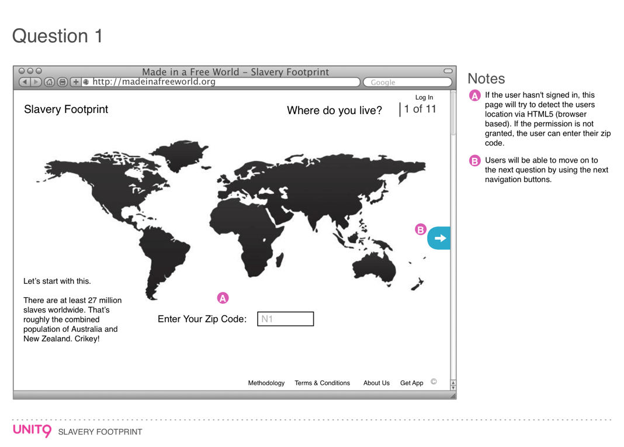Click the print icon in browser toolbar
The width and height of the screenshot is (624, 447).
click(x=63, y=82)
